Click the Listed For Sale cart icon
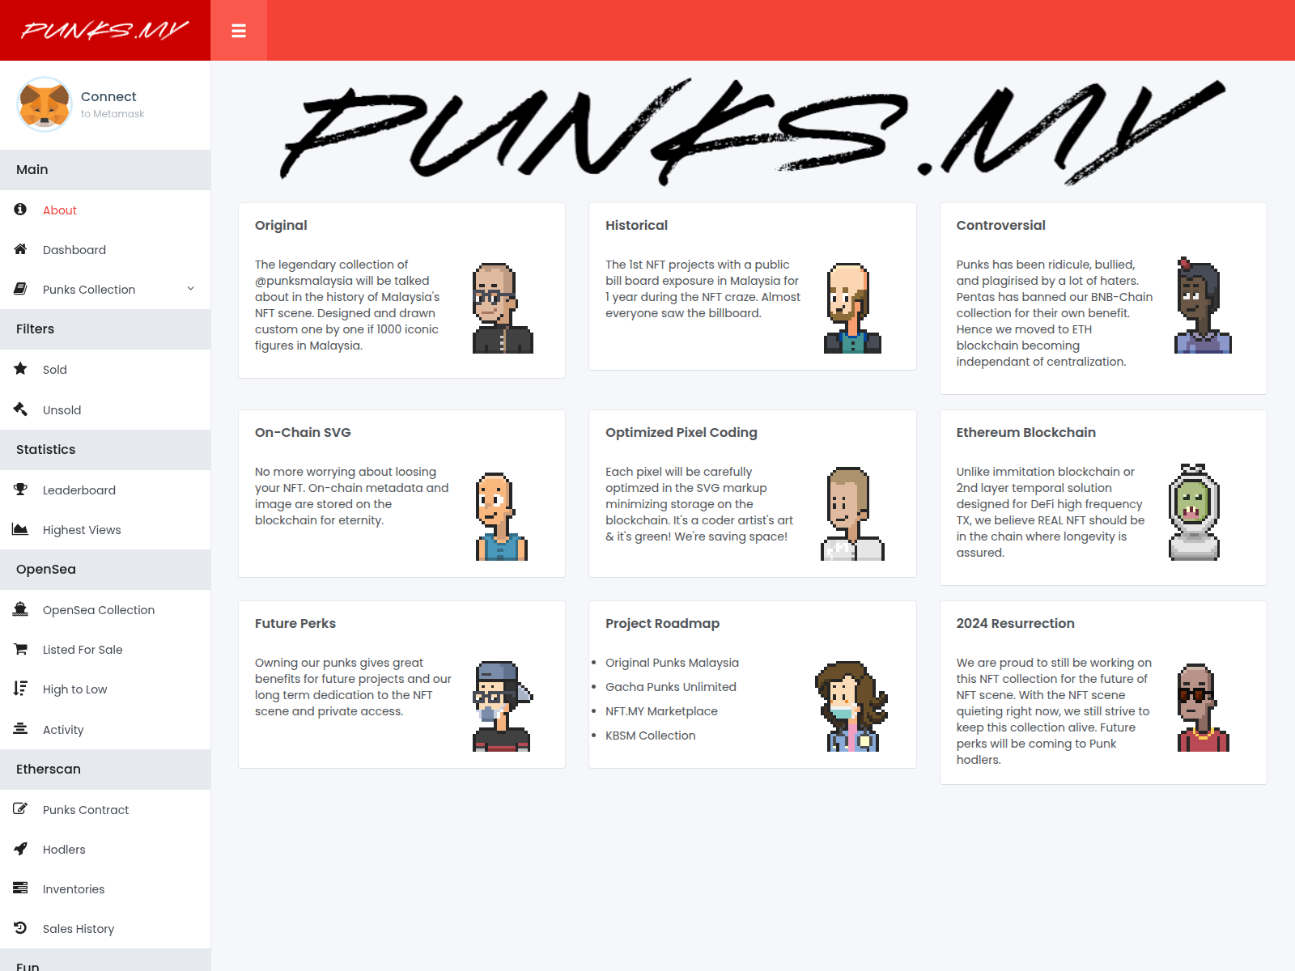The height and width of the screenshot is (971, 1295). (20, 649)
